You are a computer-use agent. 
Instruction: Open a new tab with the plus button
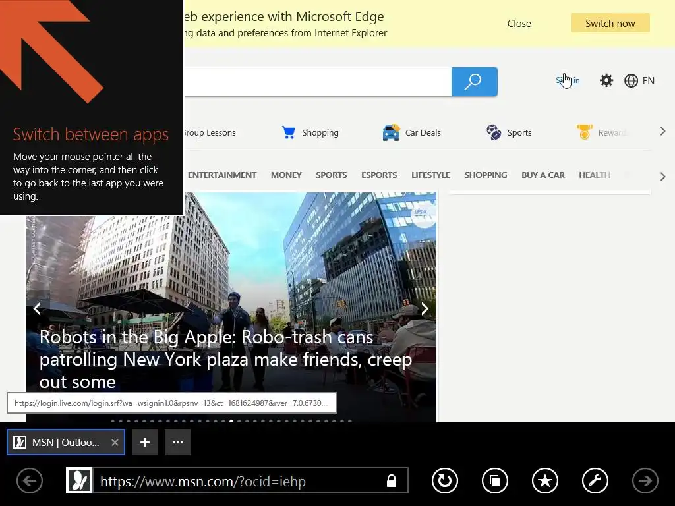pos(145,442)
